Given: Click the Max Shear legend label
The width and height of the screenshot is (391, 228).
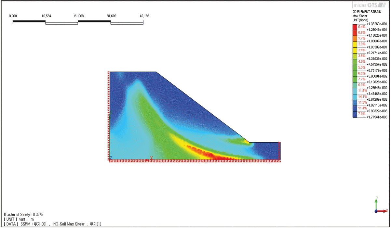Looking at the screenshot, I should click(x=360, y=16).
